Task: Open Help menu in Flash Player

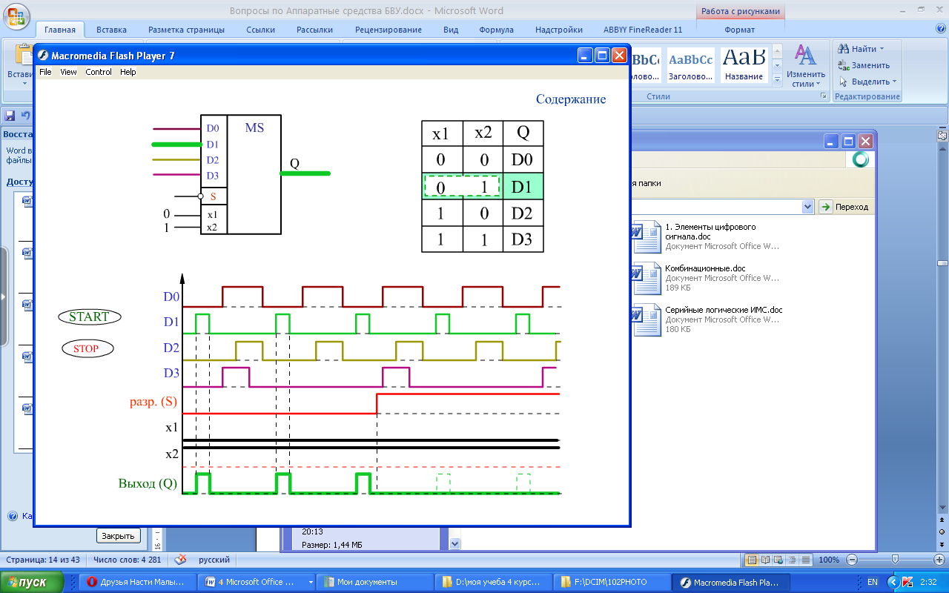Action: coord(128,72)
